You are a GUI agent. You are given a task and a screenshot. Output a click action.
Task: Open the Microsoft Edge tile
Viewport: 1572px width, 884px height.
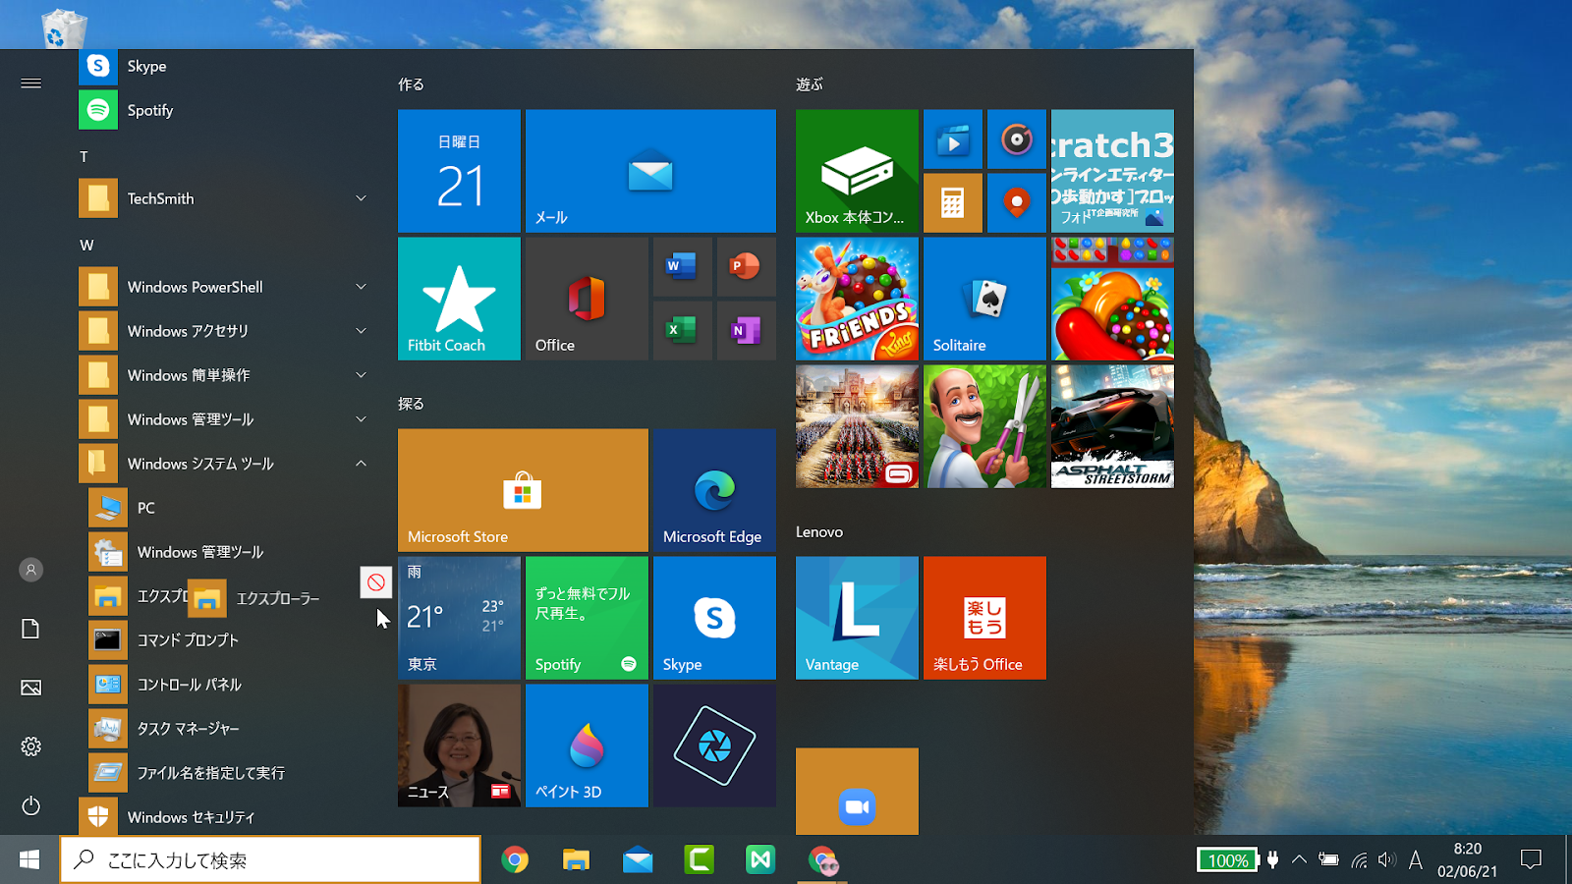tap(714, 490)
